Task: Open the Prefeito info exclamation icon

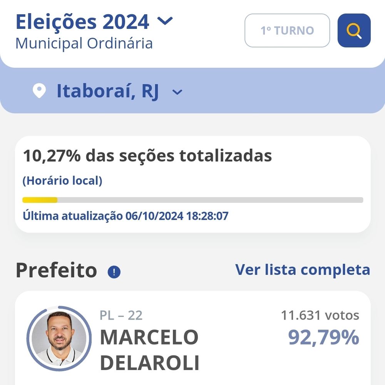Action: [x=114, y=272]
